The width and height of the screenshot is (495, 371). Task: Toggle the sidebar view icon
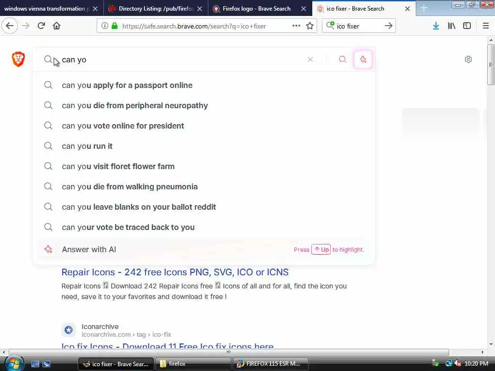(467, 26)
